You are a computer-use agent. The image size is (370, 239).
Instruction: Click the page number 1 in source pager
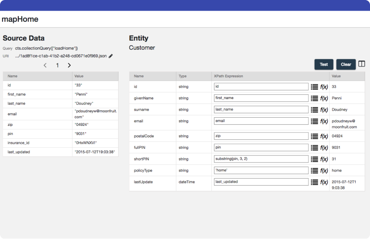tap(57, 65)
